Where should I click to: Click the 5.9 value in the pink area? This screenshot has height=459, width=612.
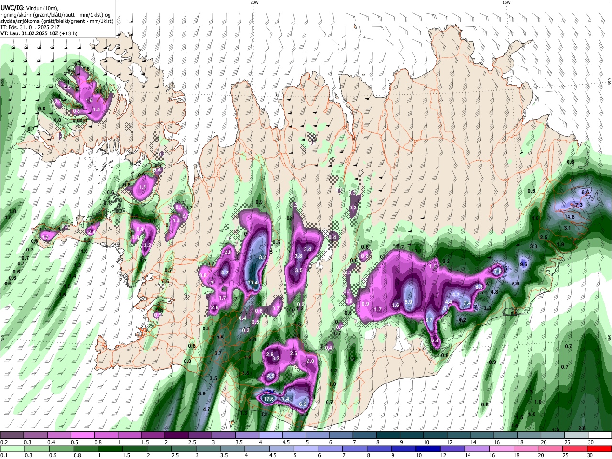click(408, 302)
